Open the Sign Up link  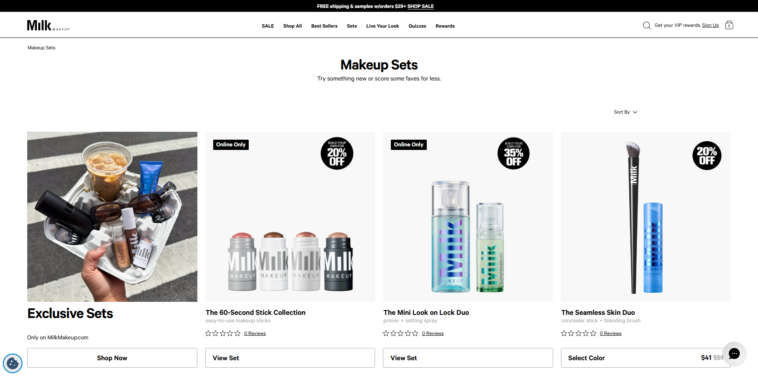click(710, 25)
